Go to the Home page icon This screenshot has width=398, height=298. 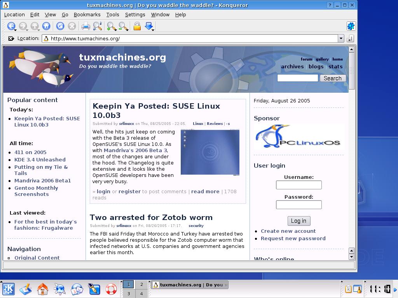pos(46,26)
